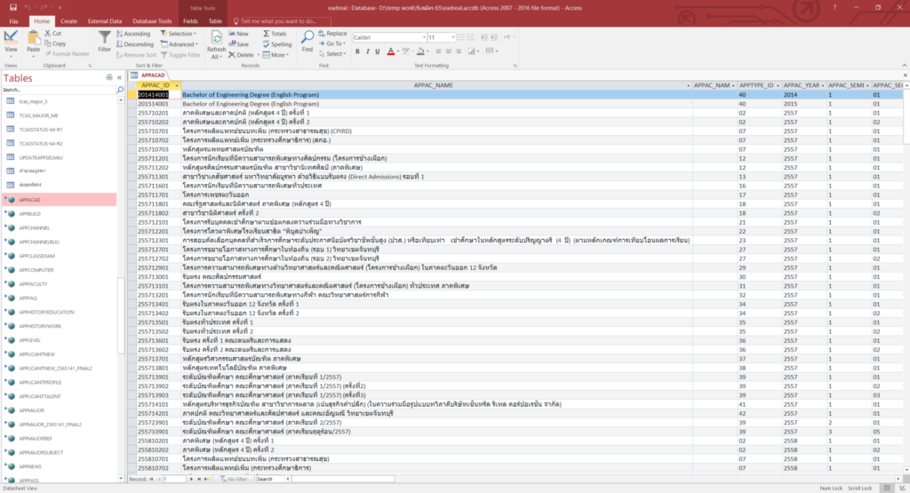
Task: Click the Cut scissors icon
Action: (52, 33)
